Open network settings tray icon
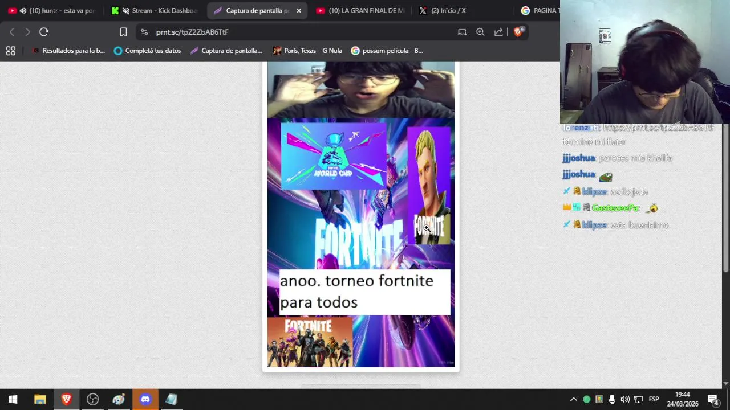 638,399
